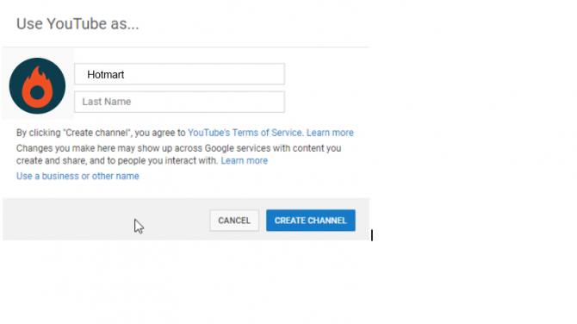Click the "Use YouTube as..." dialog heading

(78, 24)
